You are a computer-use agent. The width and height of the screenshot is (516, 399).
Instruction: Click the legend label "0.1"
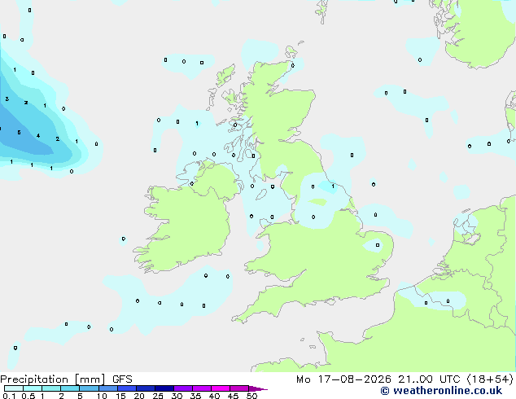click(9, 396)
